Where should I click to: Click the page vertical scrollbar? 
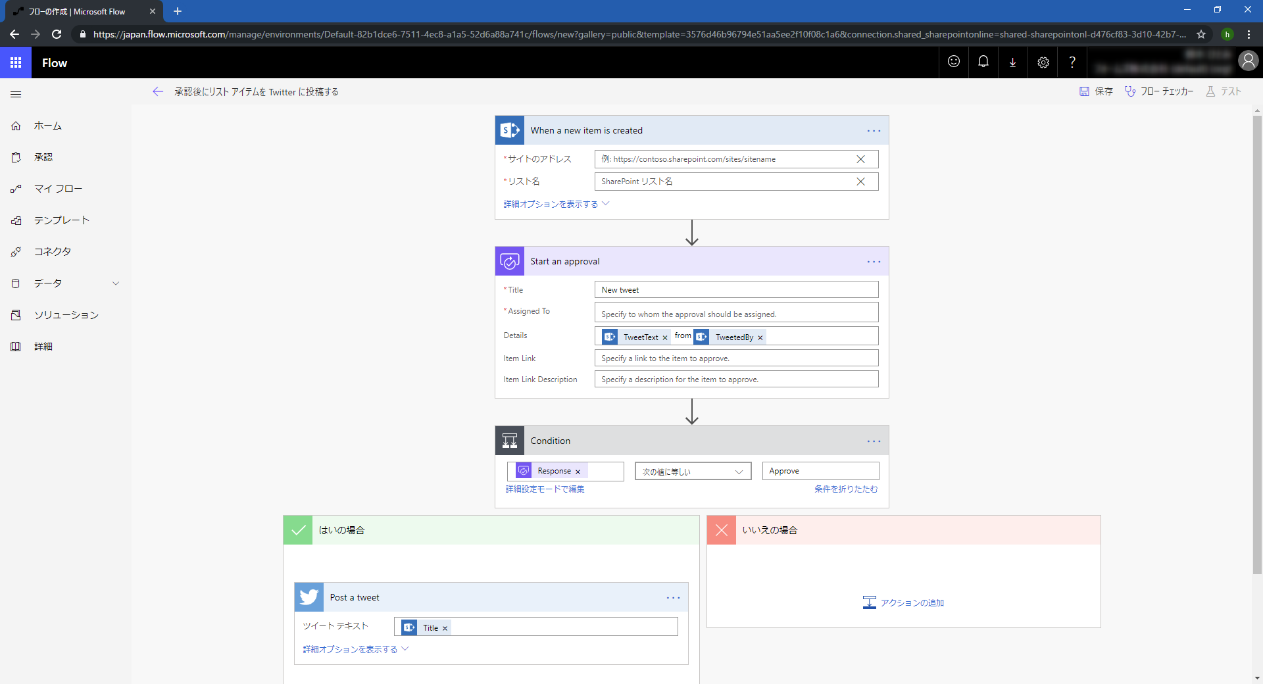[1257, 345]
